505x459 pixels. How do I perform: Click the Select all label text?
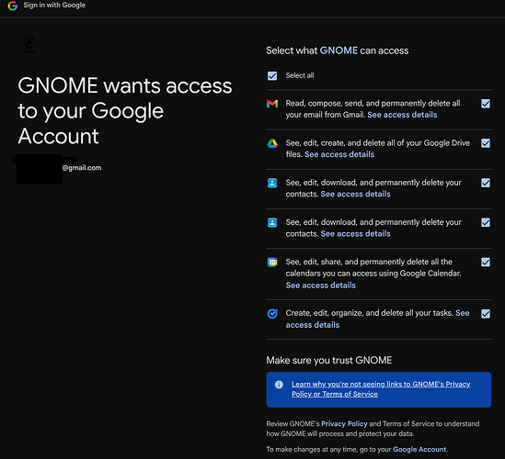[x=300, y=75]
